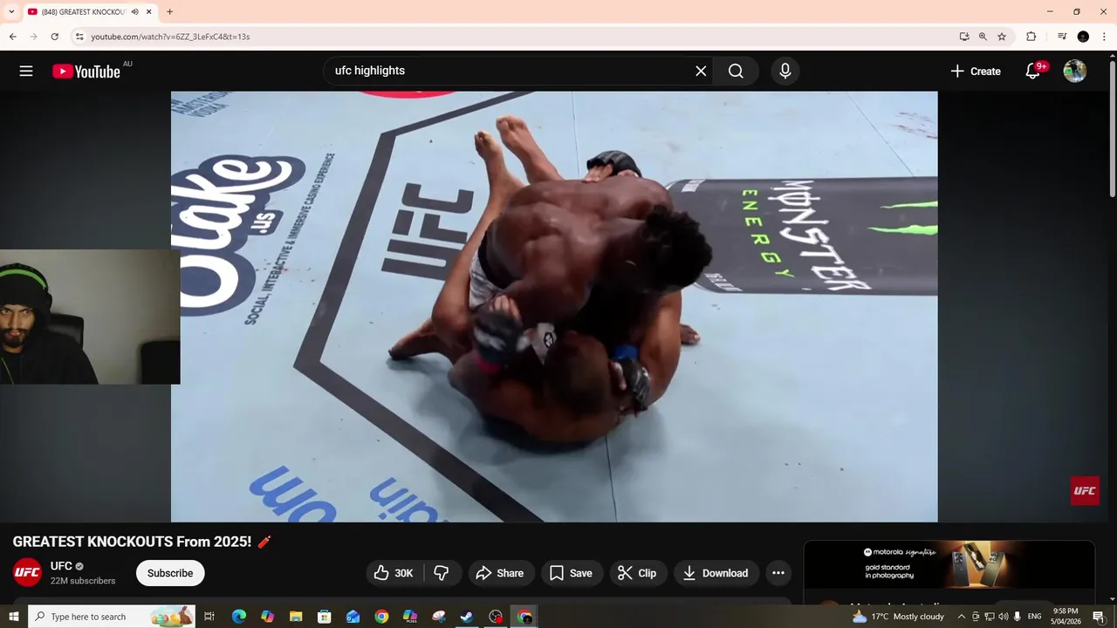This screenshot has height=628, width=1117.
Task: Open Microsoft Store from taskbar
Action: 324,617
